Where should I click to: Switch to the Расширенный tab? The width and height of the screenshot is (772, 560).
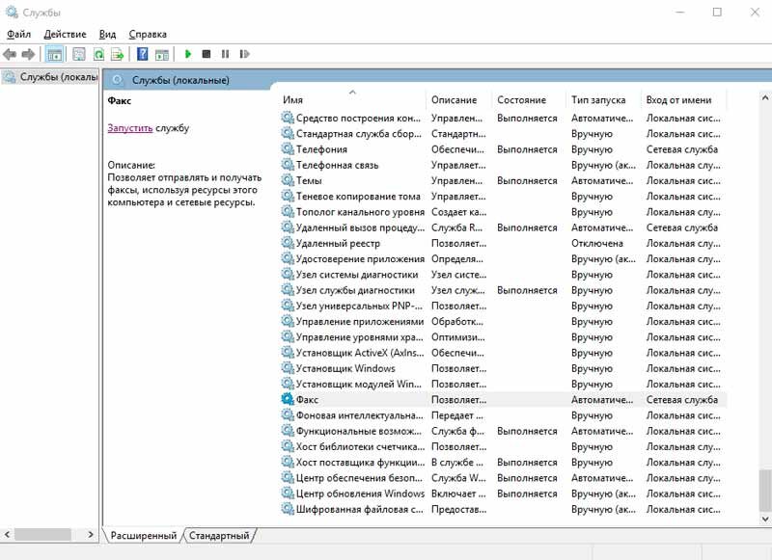[x=143, y=535]
